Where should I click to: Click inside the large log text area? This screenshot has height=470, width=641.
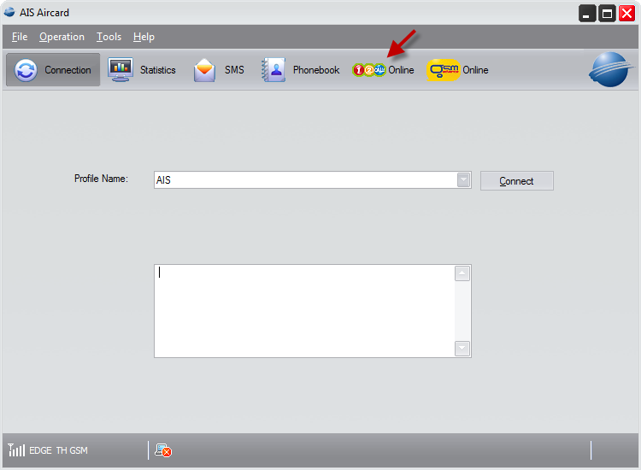[304, 311]
